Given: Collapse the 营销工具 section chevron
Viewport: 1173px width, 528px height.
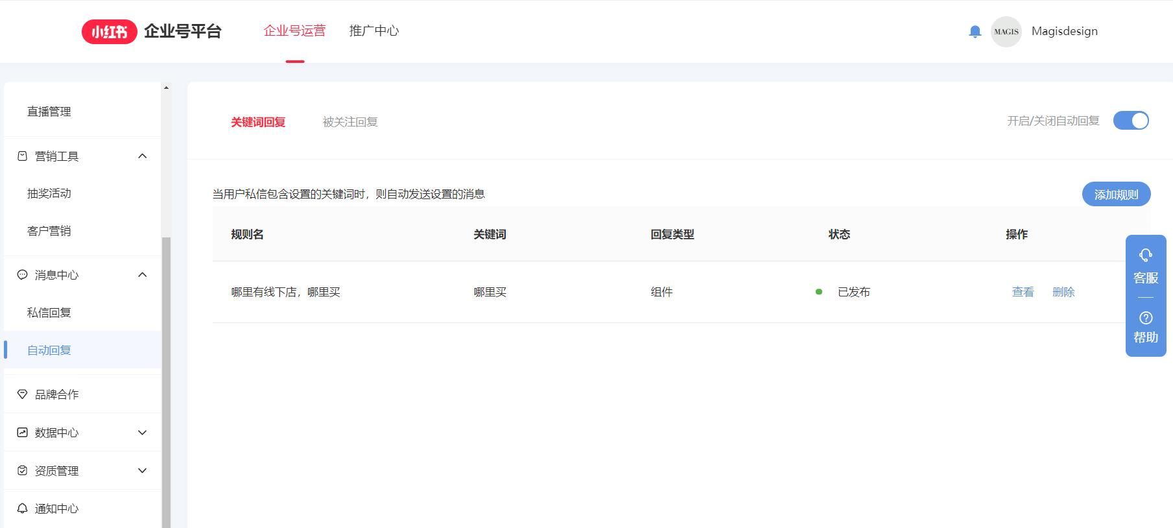Looking at the screenshot, I should pyautogui.click(x=143, y=156).
